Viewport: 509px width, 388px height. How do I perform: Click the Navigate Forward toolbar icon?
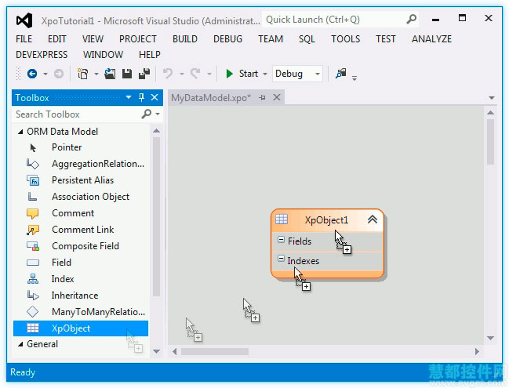click(59, 74)
